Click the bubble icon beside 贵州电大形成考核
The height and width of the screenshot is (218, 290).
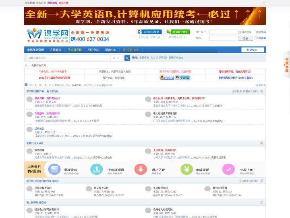[148, 210]
